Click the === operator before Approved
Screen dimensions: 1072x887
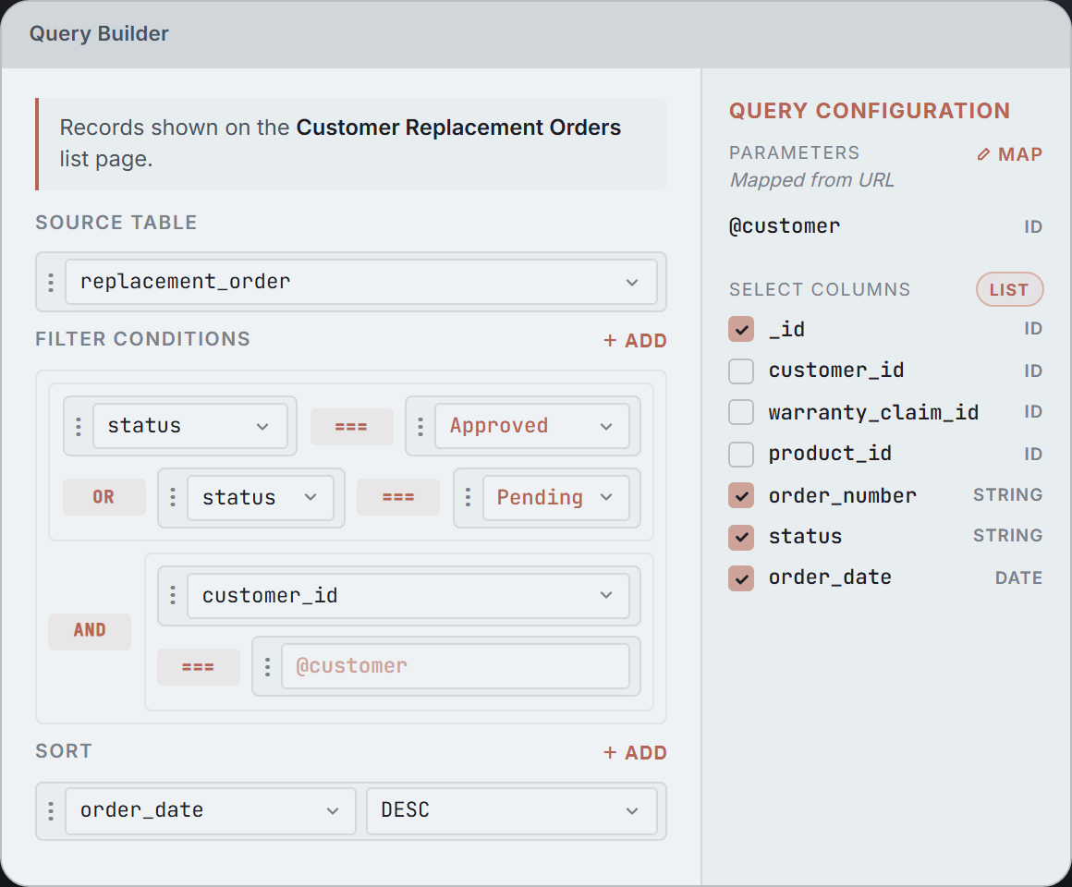coord(351,427)
